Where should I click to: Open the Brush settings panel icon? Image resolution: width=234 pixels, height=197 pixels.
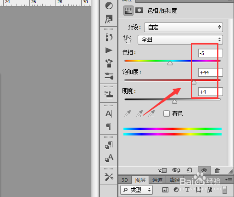109,76
